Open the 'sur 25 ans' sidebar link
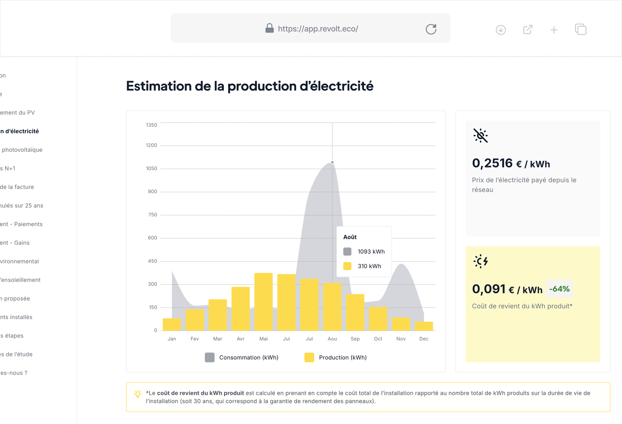This screenshot has height=424, width=622. tap(22, 206)
